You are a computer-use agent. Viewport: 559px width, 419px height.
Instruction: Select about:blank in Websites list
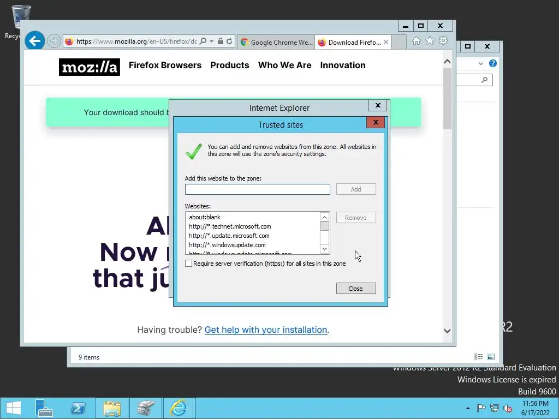[205, 217]
